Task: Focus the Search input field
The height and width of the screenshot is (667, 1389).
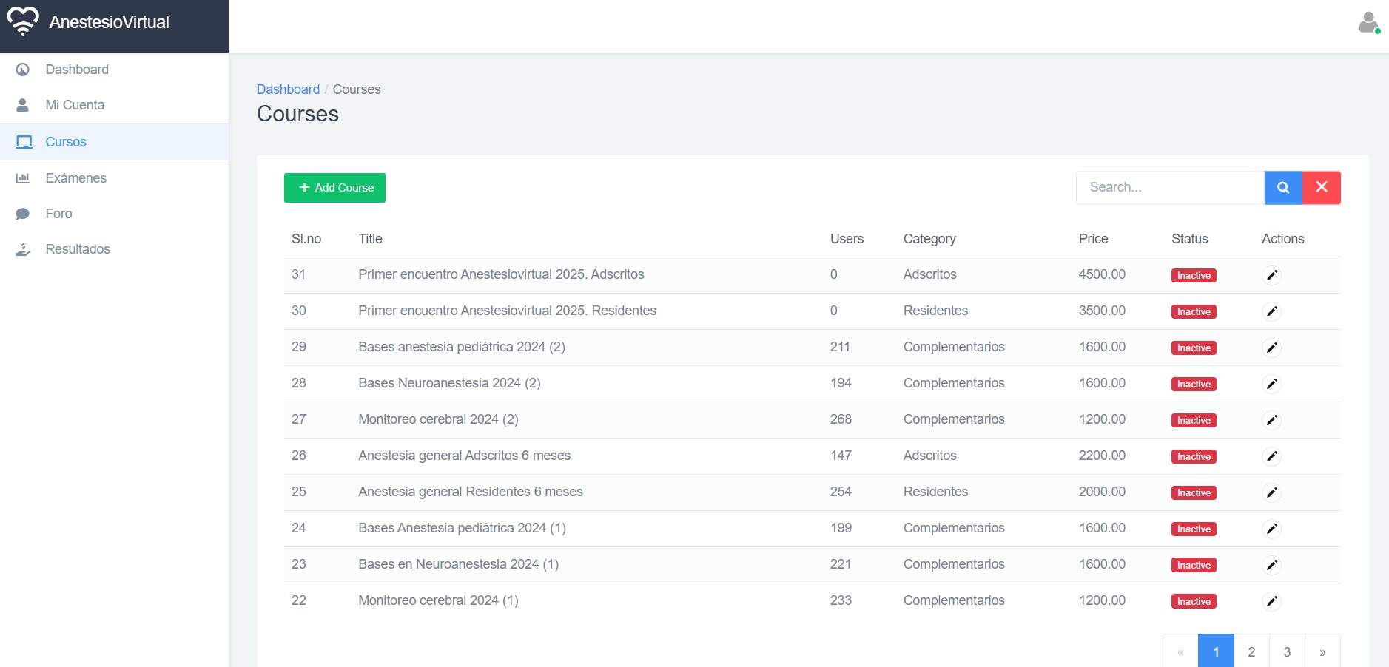Action: (x=1170, y=188)
